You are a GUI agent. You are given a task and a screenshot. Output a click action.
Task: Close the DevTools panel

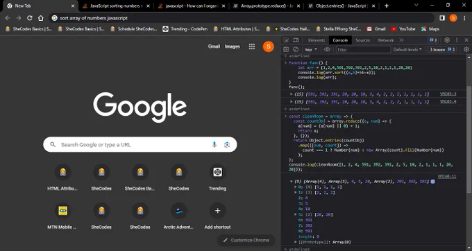point(466,40)
